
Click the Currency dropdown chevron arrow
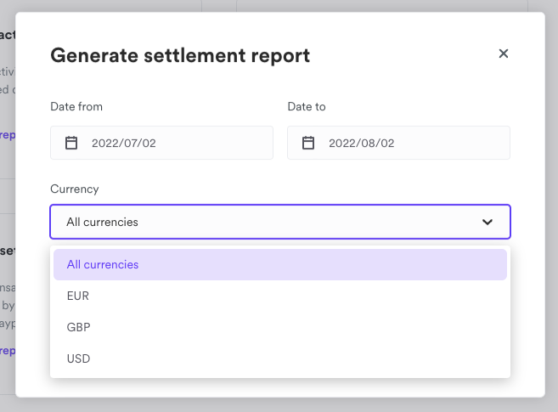pyautogui.click(x=488, y=222)
